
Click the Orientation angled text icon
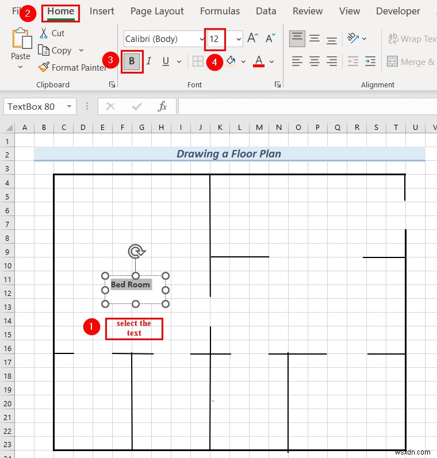[353, 39]
